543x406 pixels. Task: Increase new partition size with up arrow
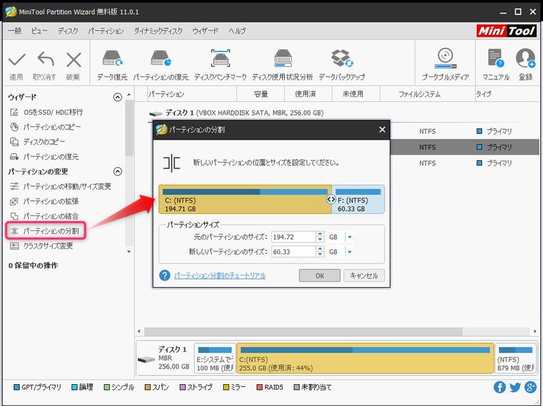point(320,249)
